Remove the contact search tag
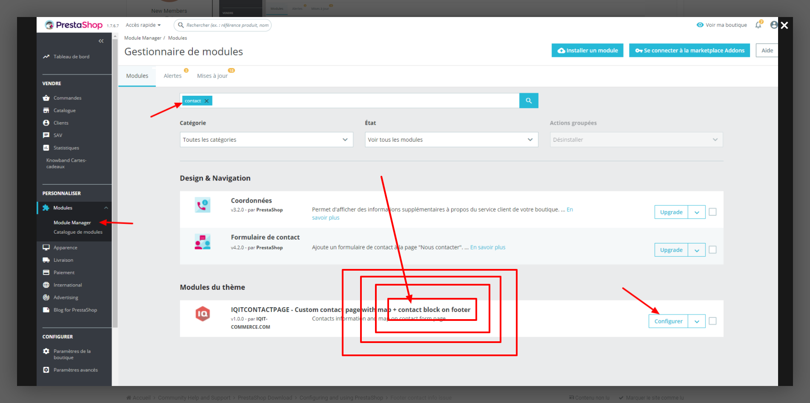The height and width of the screenshot is (403, 810). click(206, 101)
